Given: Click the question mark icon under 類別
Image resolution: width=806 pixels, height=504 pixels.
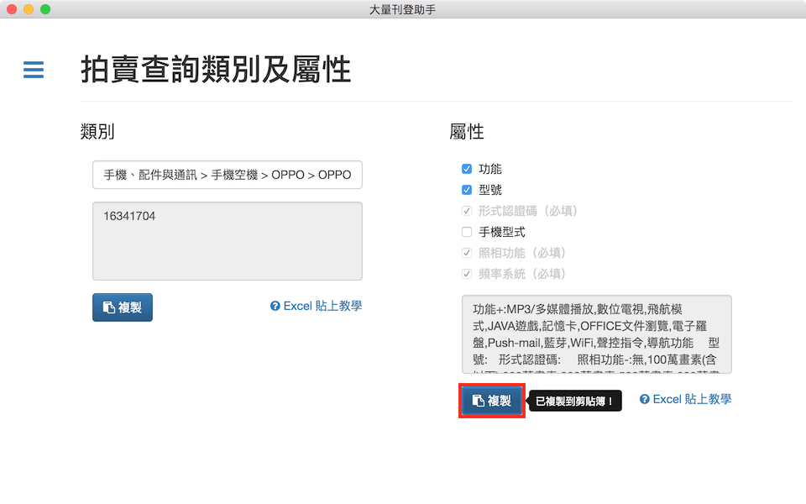Looking at the screenshot, I should [275, 307].
